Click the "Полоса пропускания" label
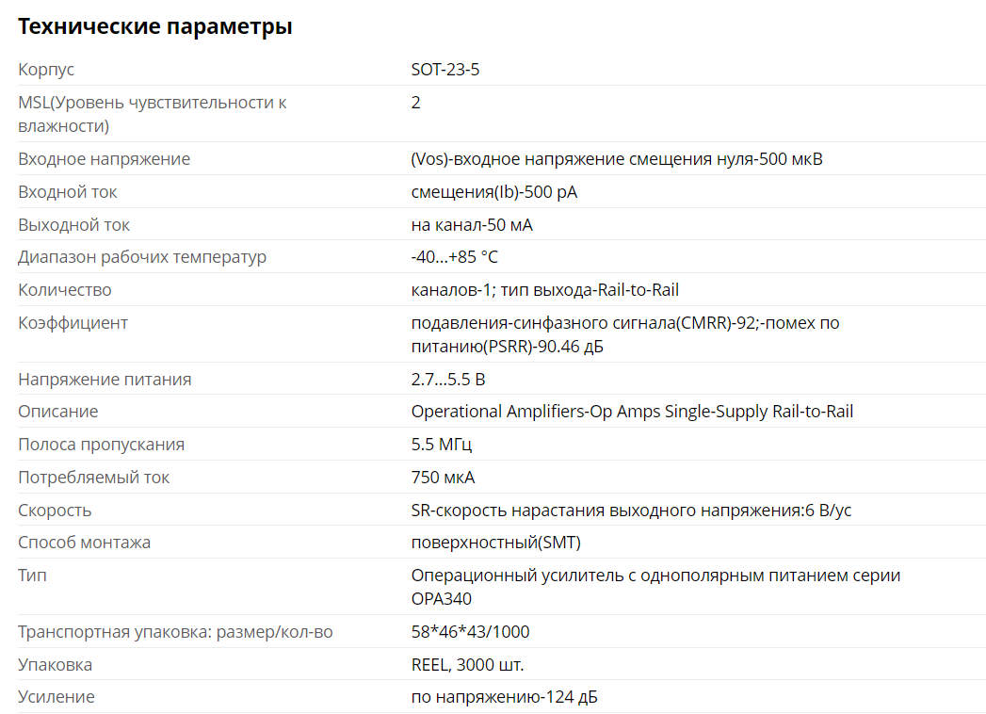Viewport: 986px width, 714px height. click(x=102, y=445)
